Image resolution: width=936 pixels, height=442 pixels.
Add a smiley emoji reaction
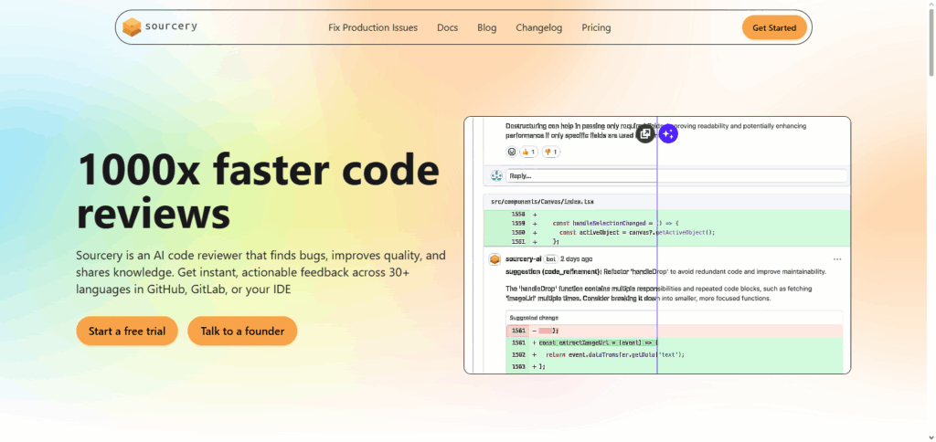(512, 152)
